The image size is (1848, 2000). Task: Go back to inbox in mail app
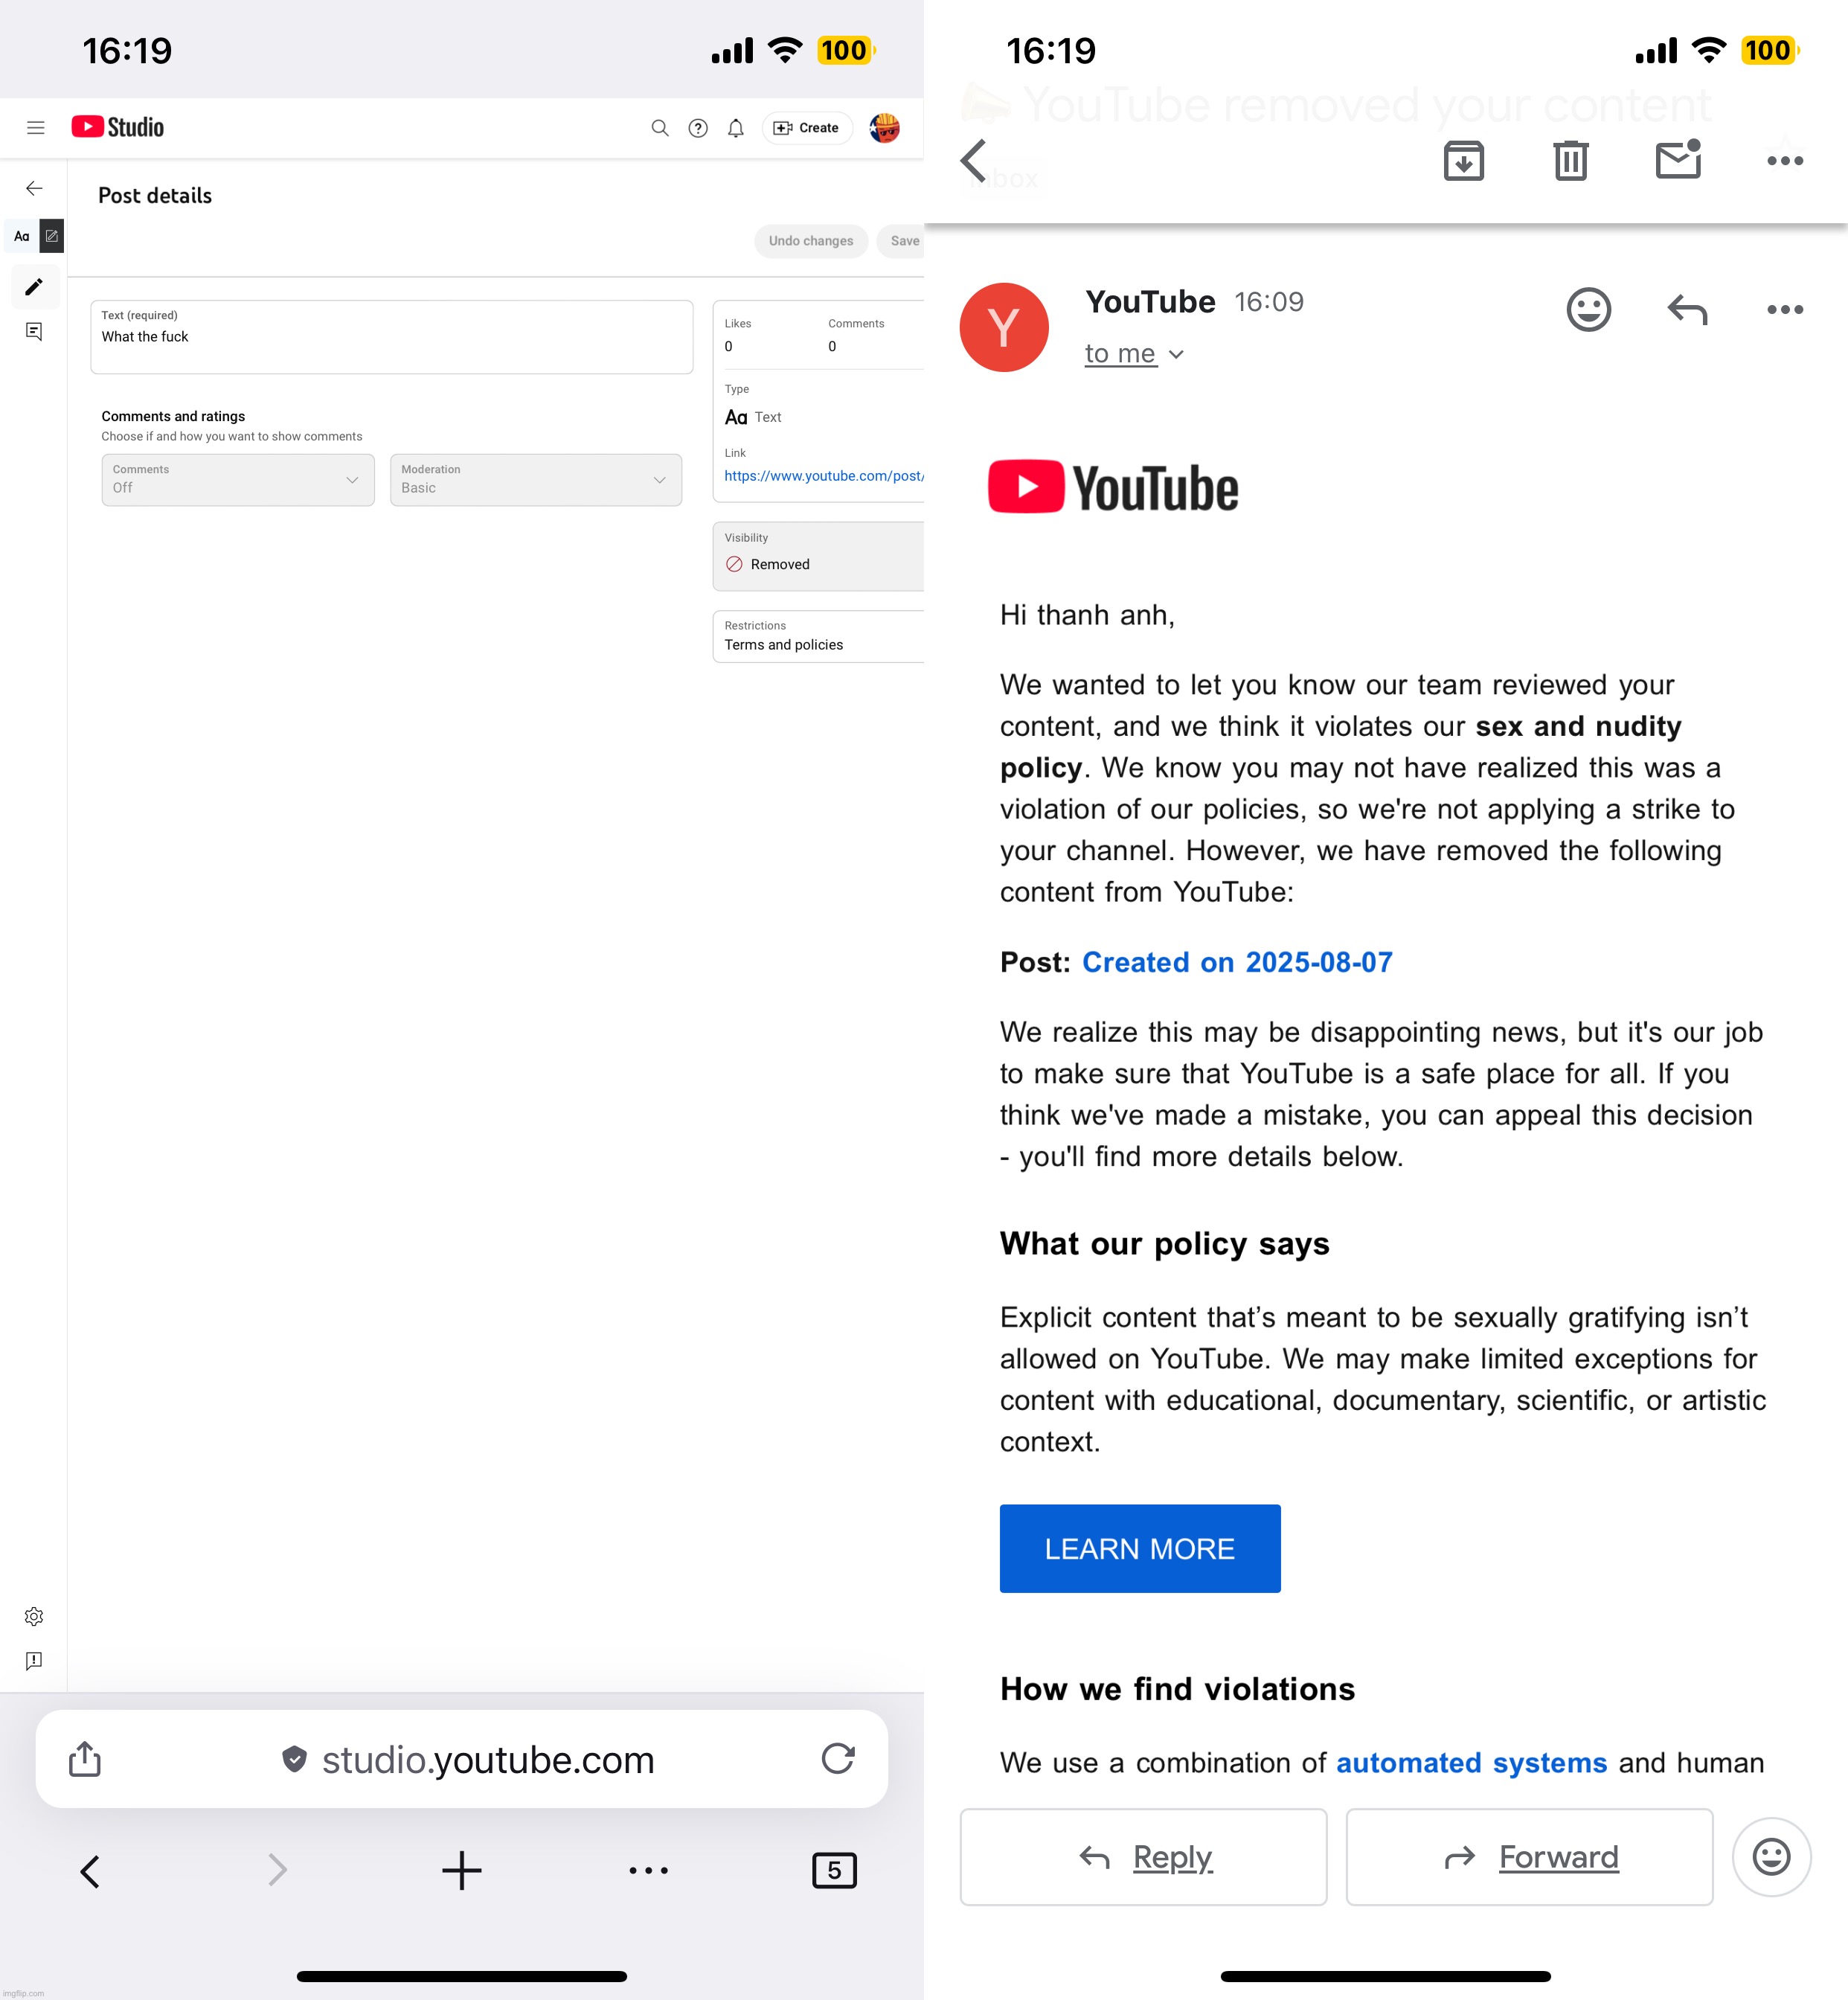coord(974,160)
